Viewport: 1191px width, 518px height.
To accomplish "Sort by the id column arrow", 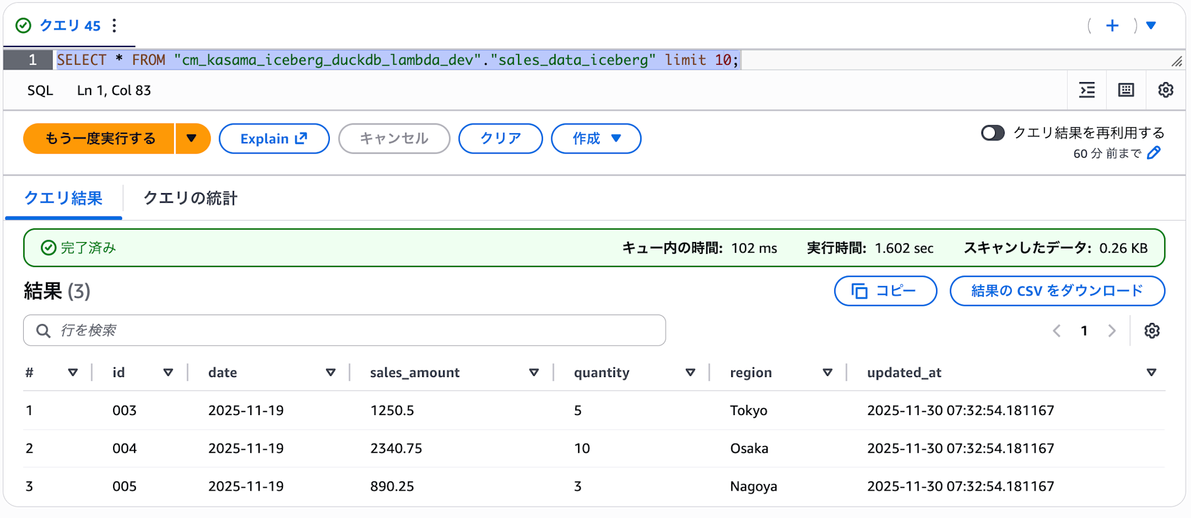I will pos(168,372).
